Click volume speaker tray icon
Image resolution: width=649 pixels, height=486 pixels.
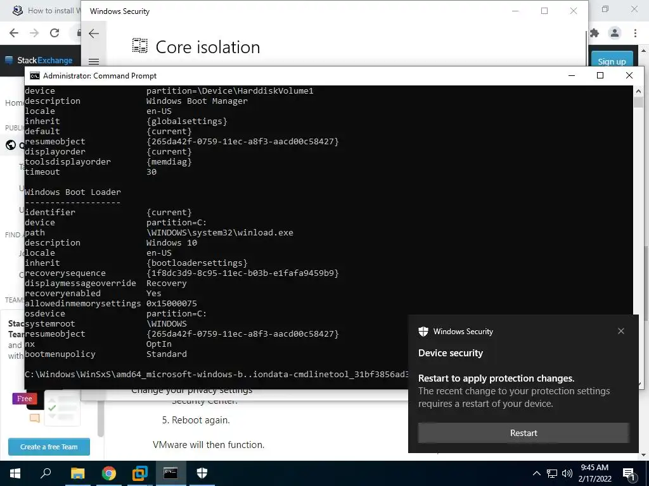tap(567, 473)
